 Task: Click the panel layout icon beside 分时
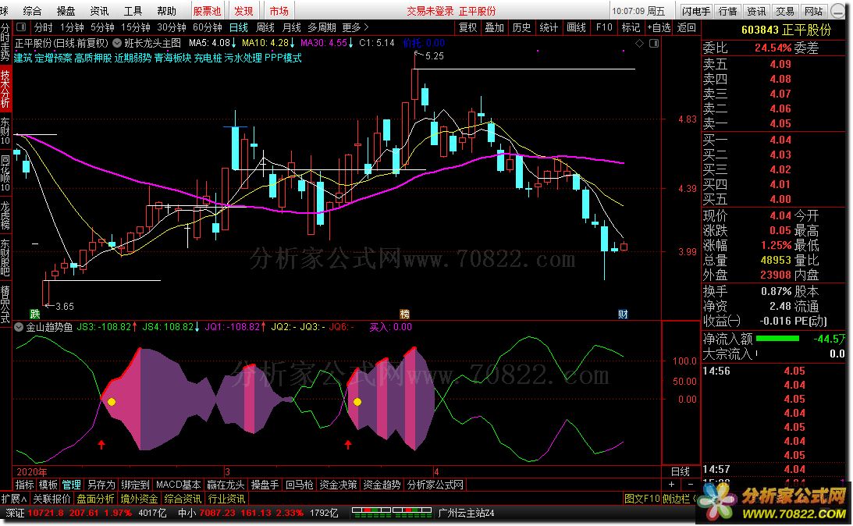tap(21, 27)
